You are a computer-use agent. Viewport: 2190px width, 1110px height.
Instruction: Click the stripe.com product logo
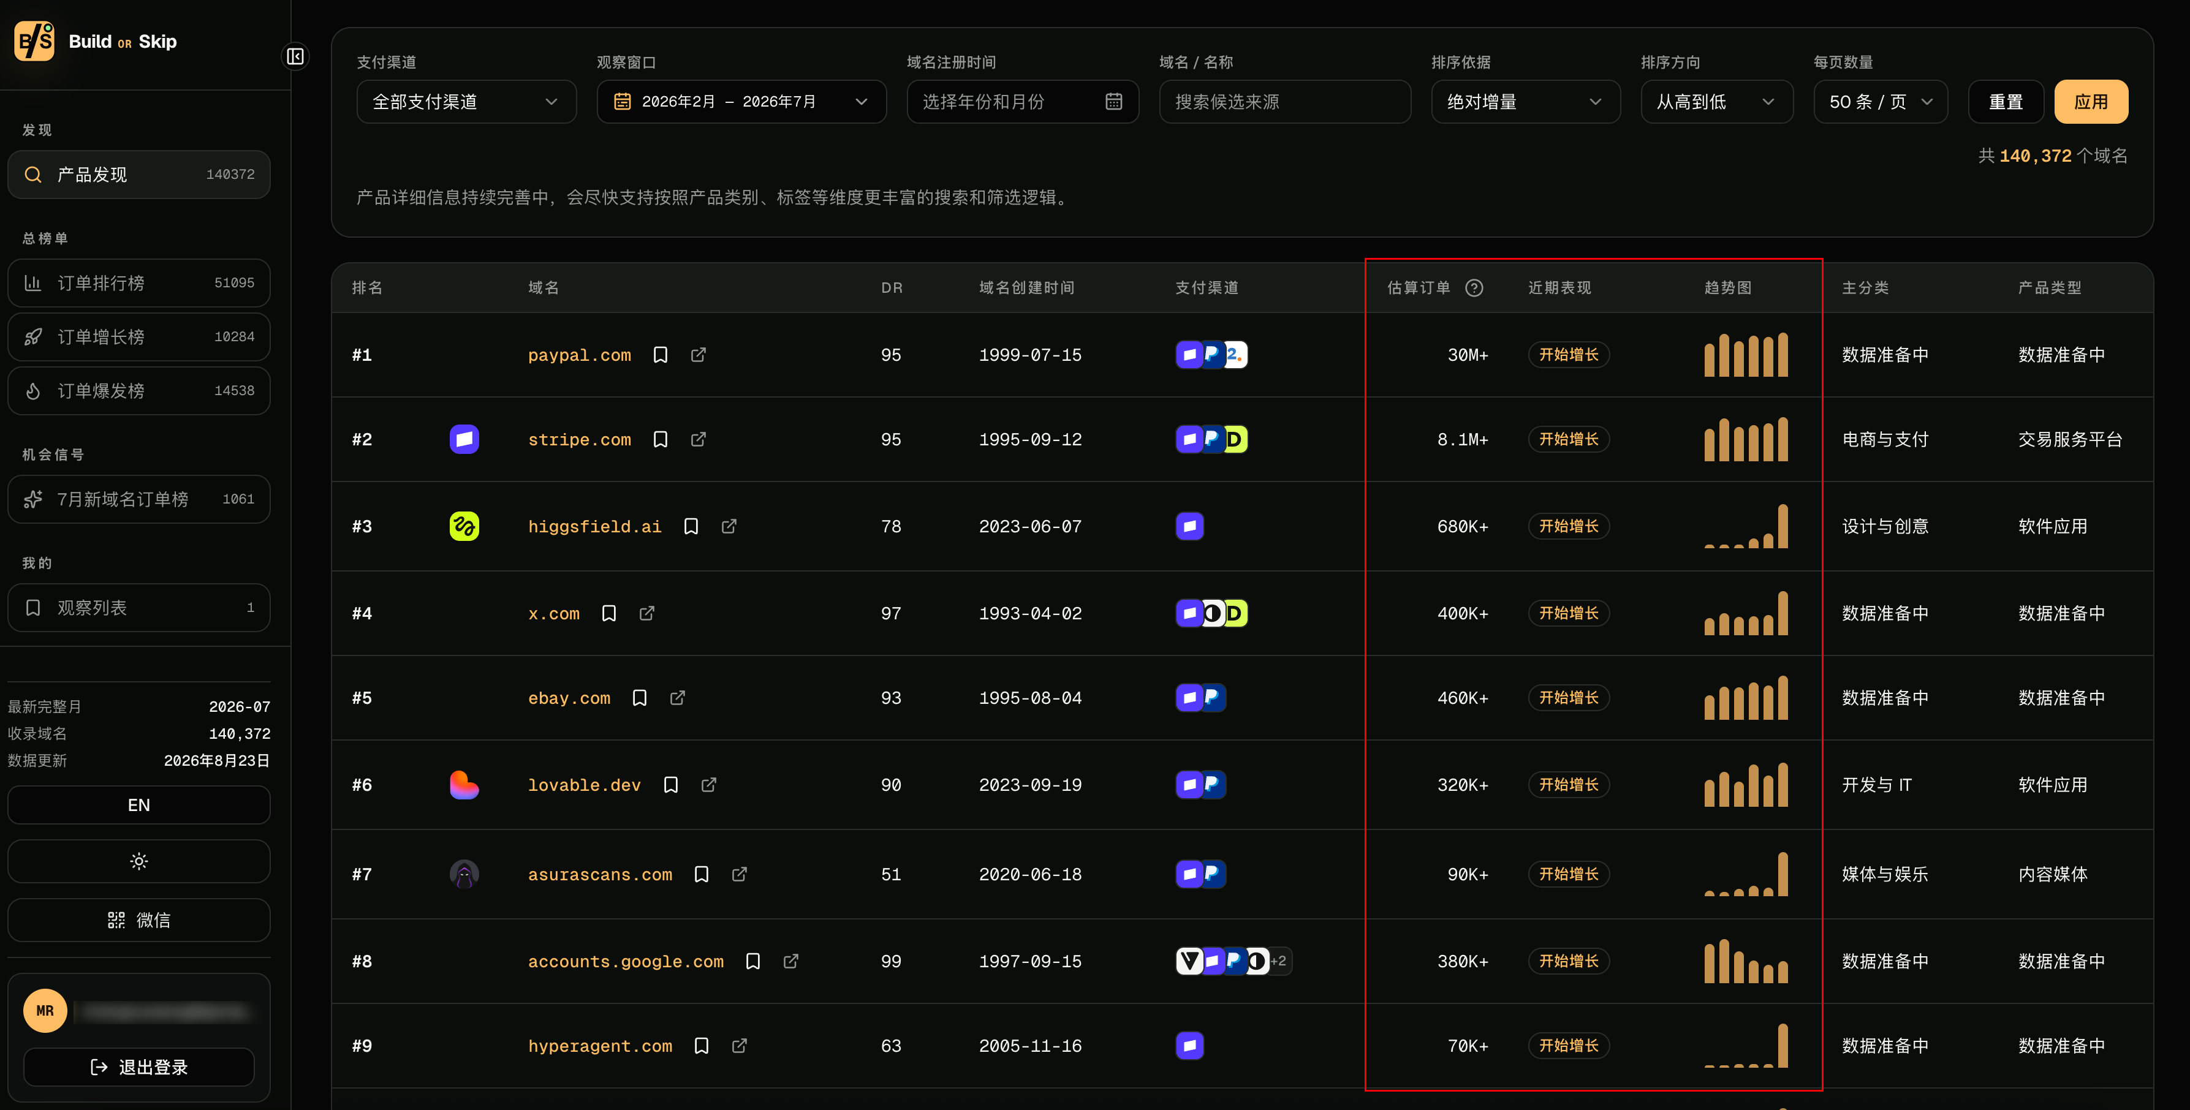pos(464,439)
